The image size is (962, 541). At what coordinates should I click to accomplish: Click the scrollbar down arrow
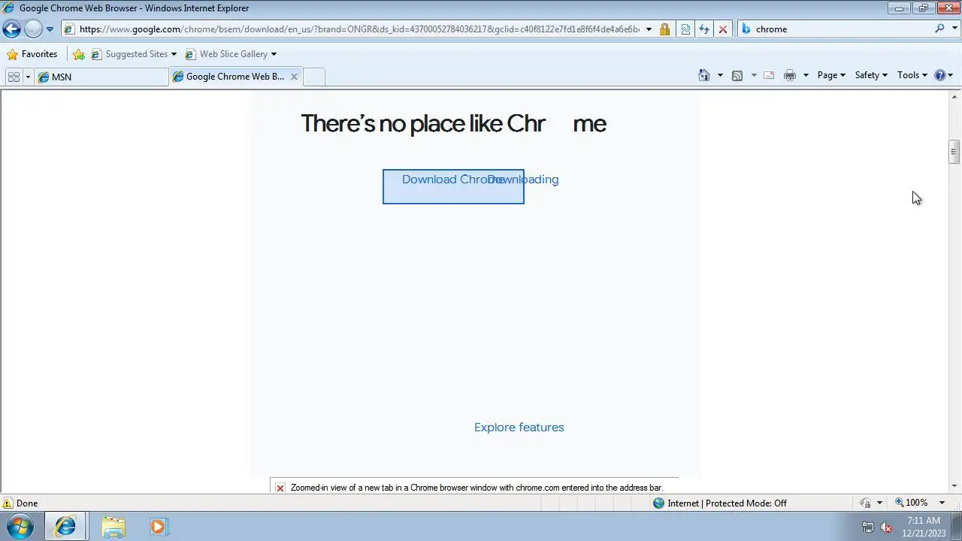point(954,487)
